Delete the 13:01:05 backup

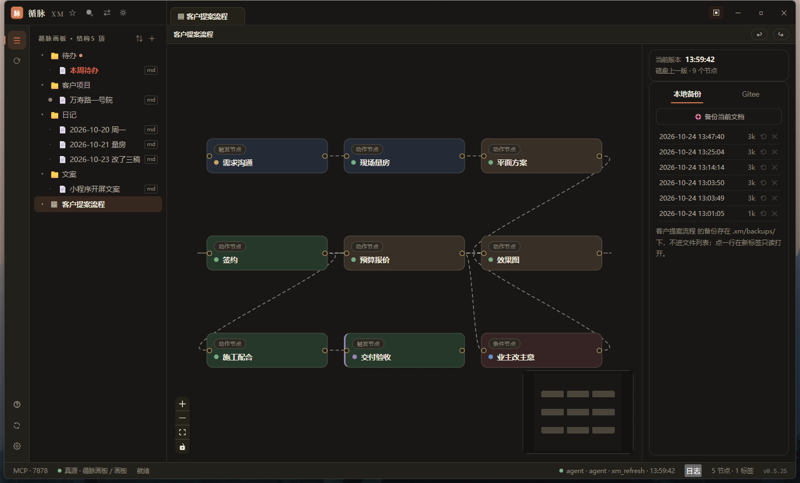tap(775, 214)
